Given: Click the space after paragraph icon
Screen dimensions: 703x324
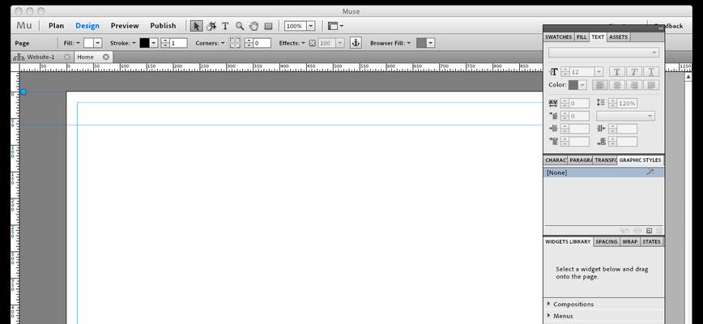Looking at the screenshot, I should click(x=601, y=142).
